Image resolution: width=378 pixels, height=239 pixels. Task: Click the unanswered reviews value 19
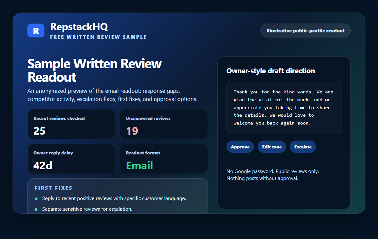[132, 131]
